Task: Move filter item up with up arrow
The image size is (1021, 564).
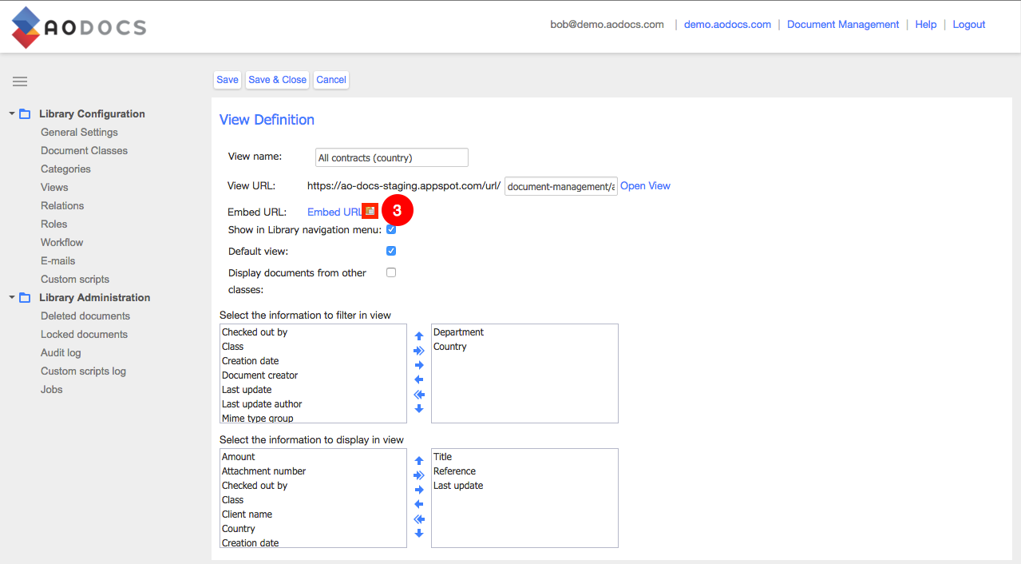Action: pyautogui.click(x=419, y=336)
